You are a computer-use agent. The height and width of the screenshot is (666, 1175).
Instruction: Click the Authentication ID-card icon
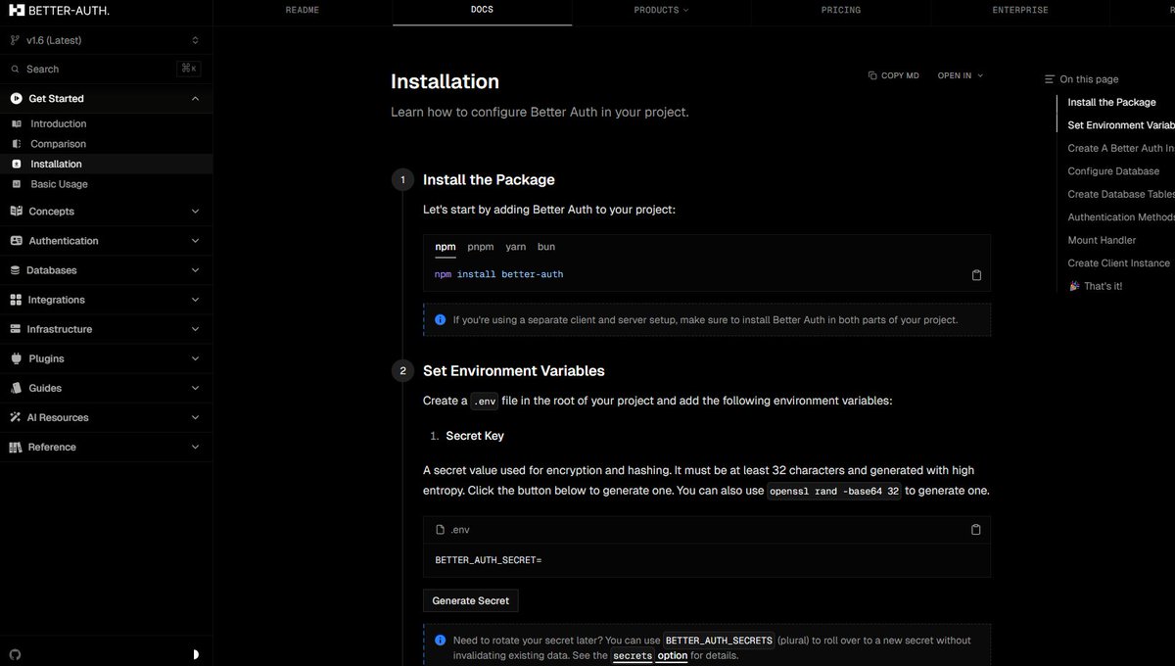coord(16,241)
